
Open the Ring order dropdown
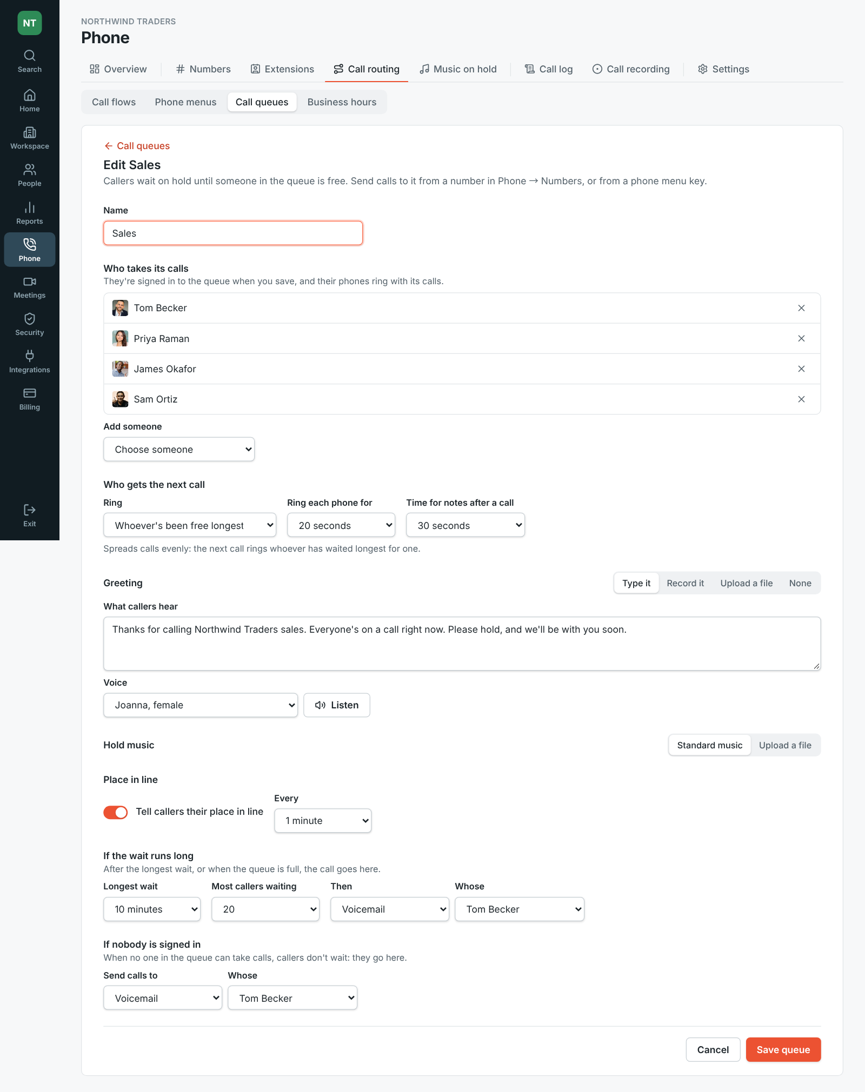190,526
